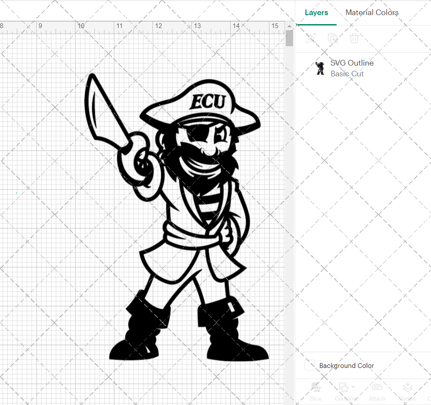Select the SVG Outline layer name

[x=352, y=63]
